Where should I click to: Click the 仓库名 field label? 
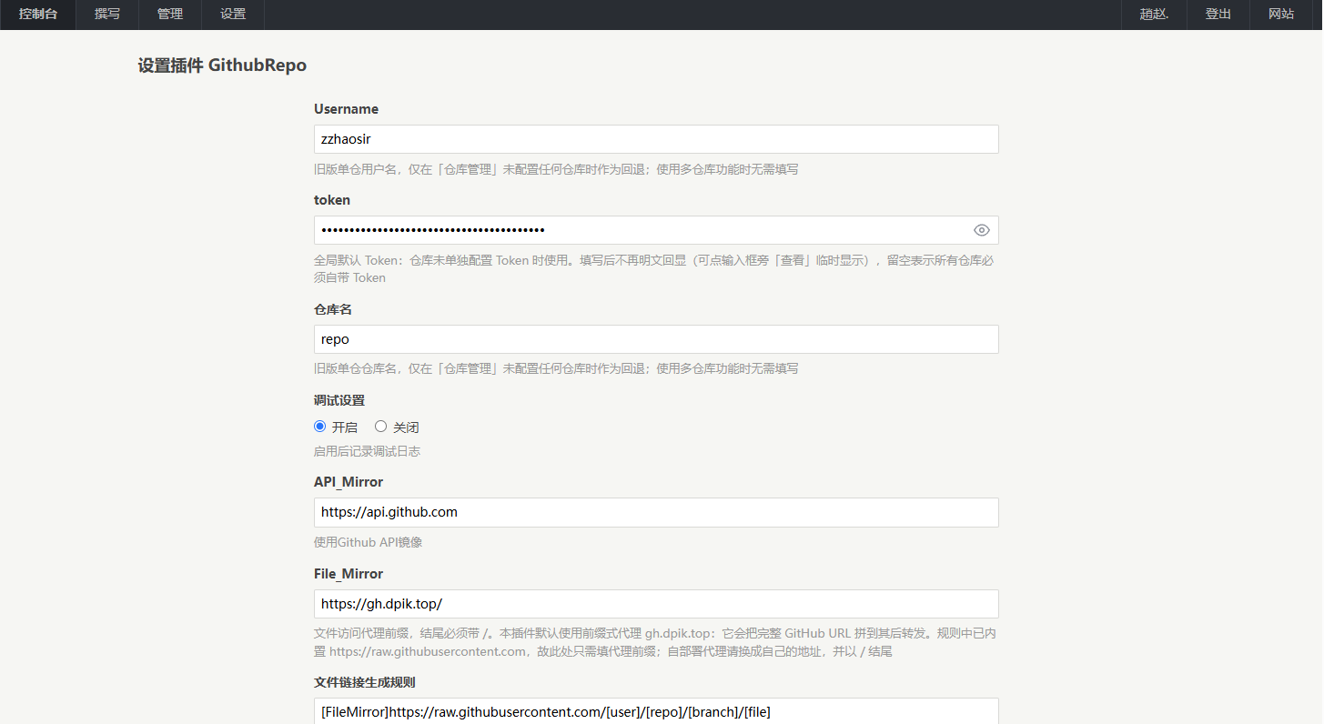click(x=333, y=309)
